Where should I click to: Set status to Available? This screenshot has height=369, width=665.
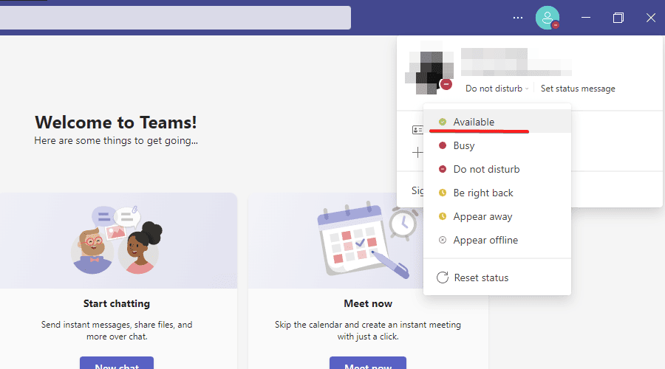[x=497, y=122]
